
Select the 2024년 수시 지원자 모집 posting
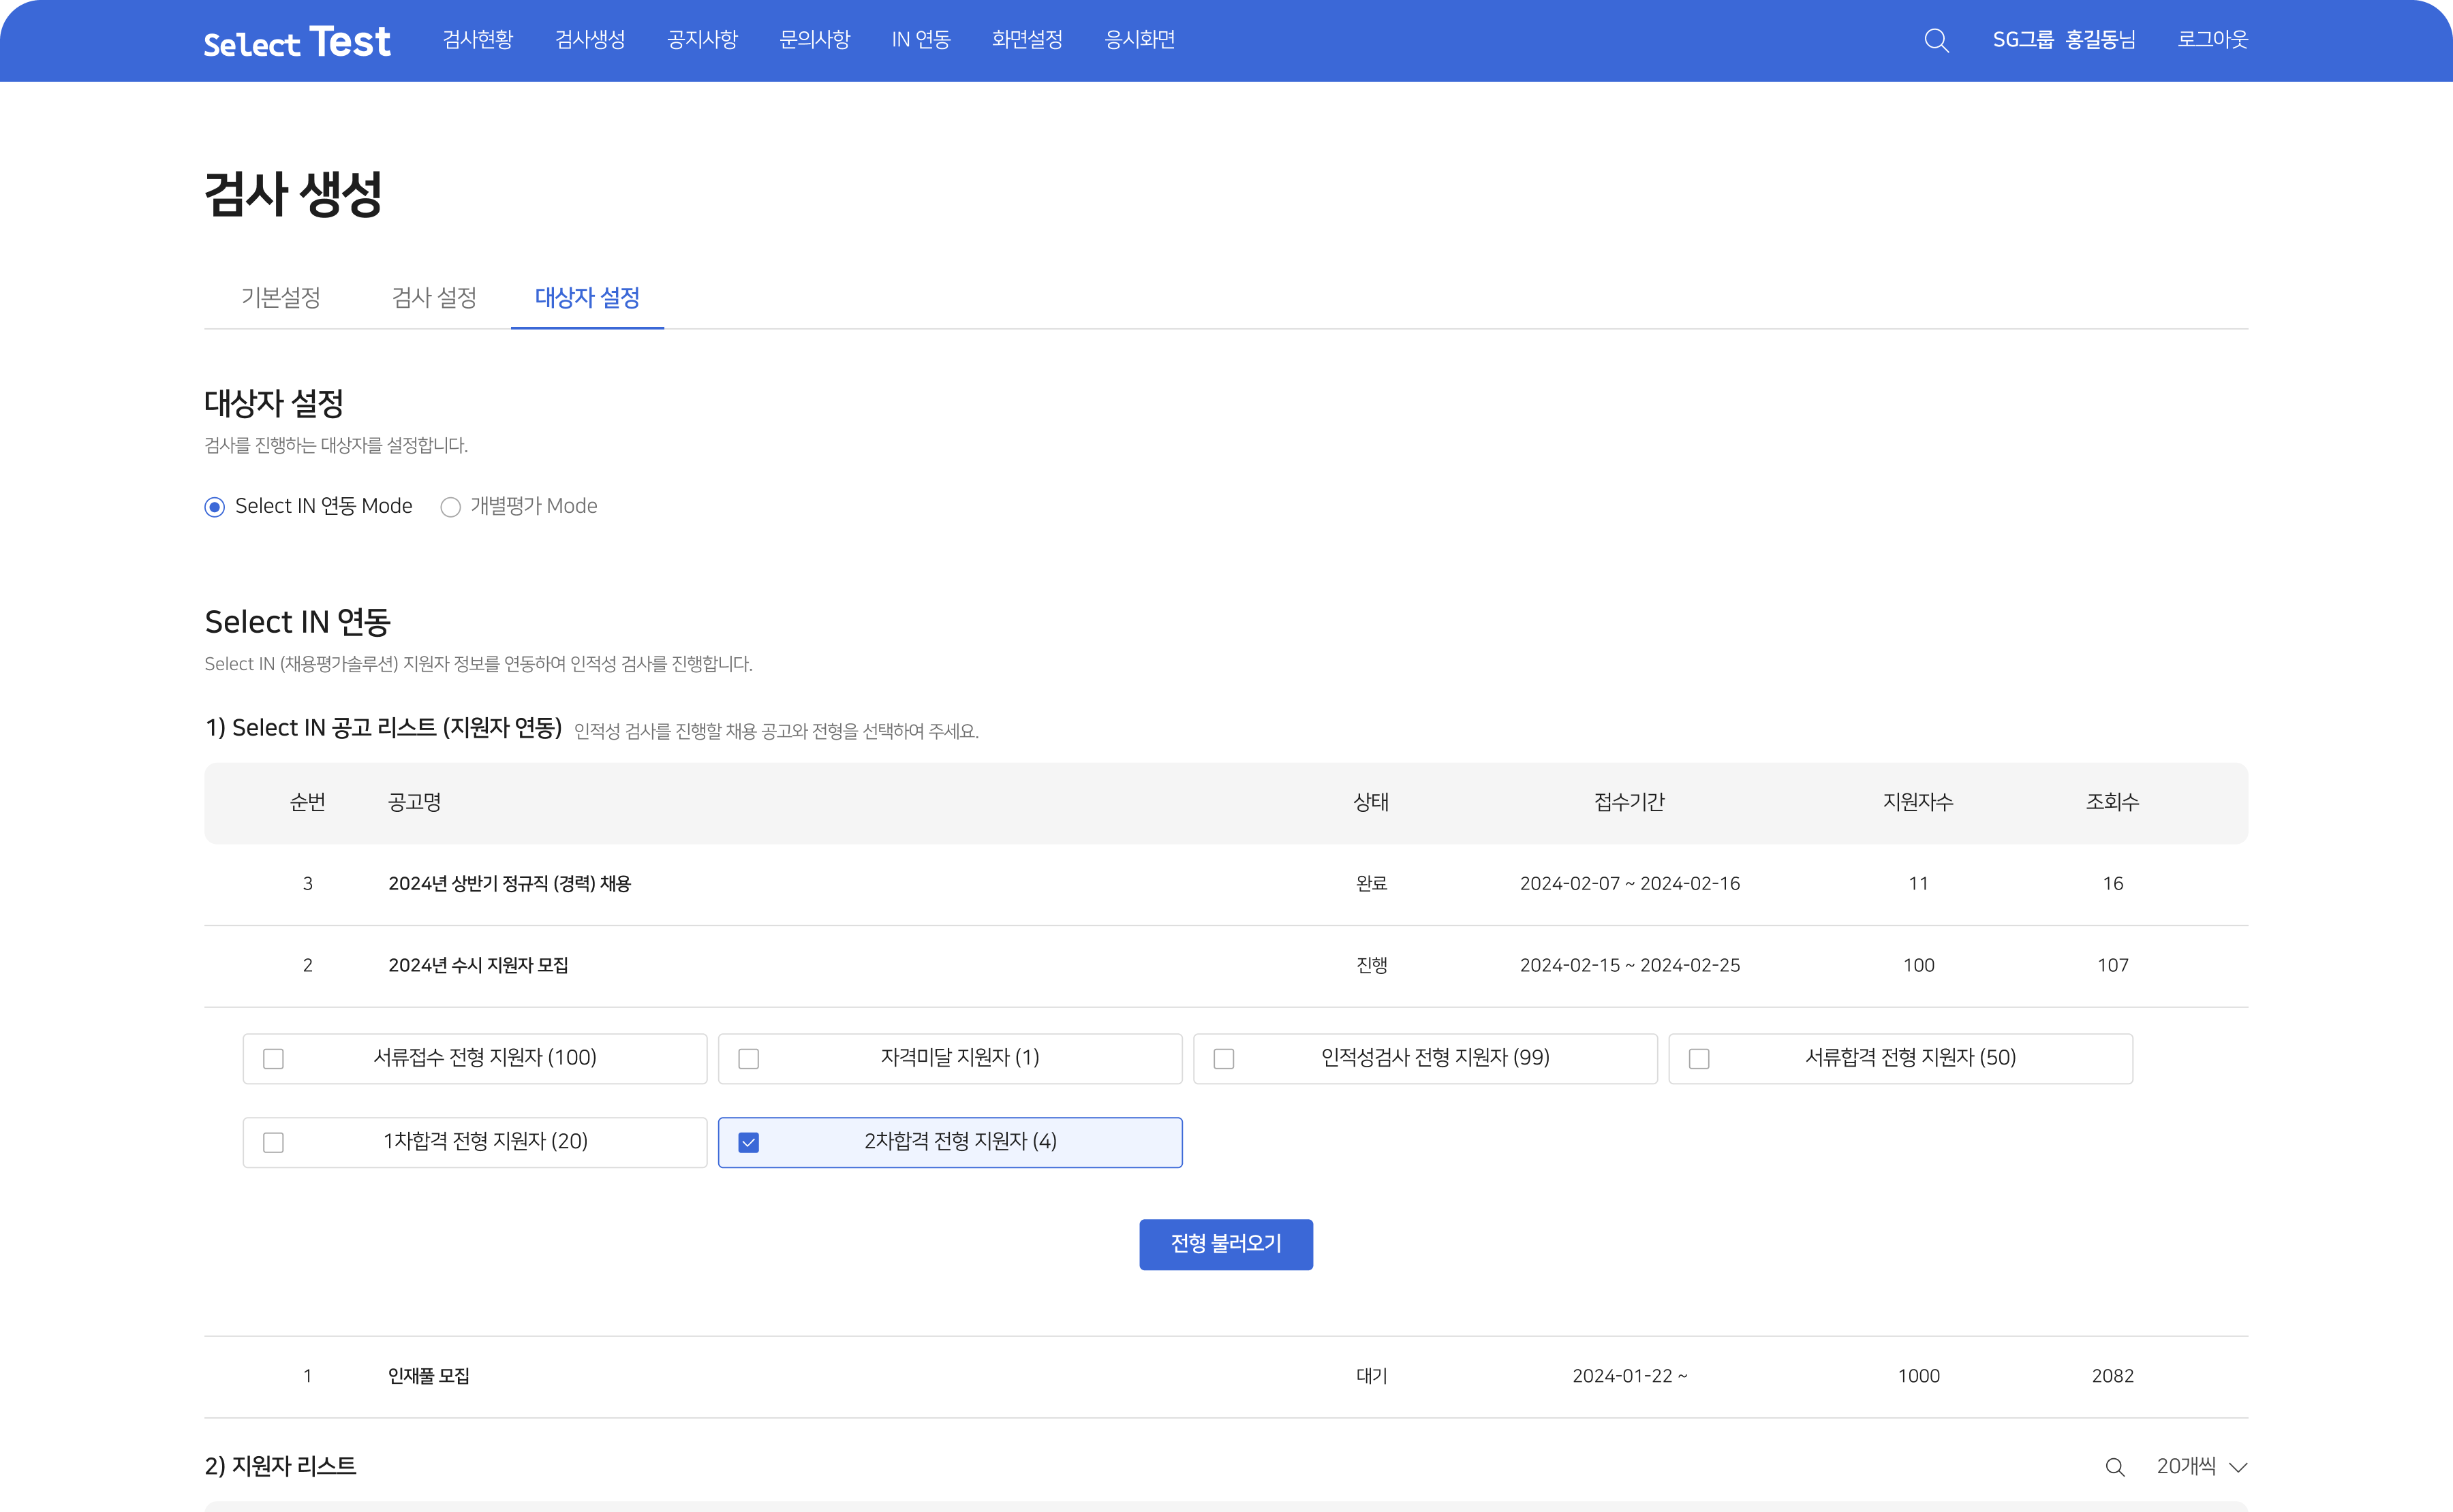point(478,966)
